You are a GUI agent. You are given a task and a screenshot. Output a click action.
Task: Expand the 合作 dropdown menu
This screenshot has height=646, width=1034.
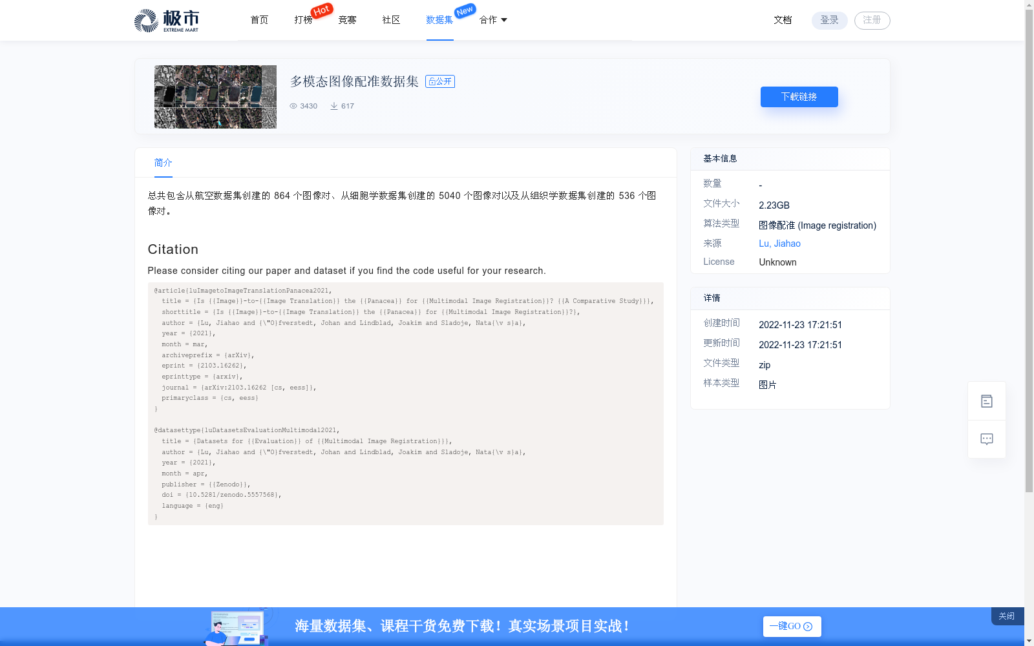point(493,20)
